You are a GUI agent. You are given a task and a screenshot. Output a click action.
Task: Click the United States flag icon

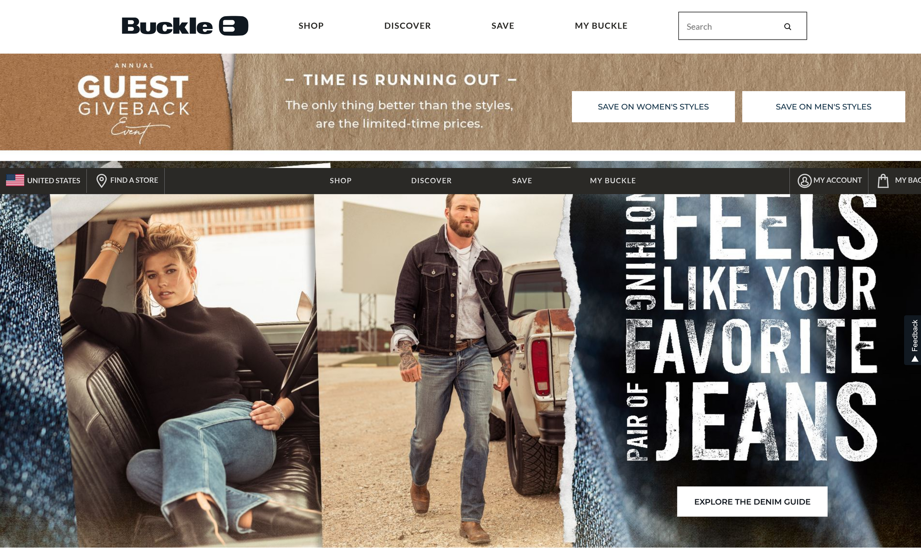(15, 180)
